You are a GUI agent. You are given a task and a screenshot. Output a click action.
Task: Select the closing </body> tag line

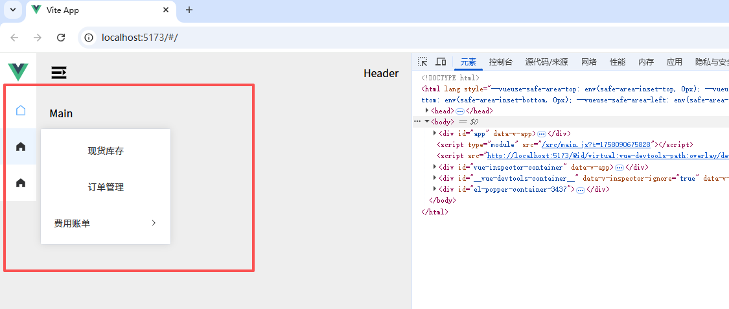pos(442,200)
